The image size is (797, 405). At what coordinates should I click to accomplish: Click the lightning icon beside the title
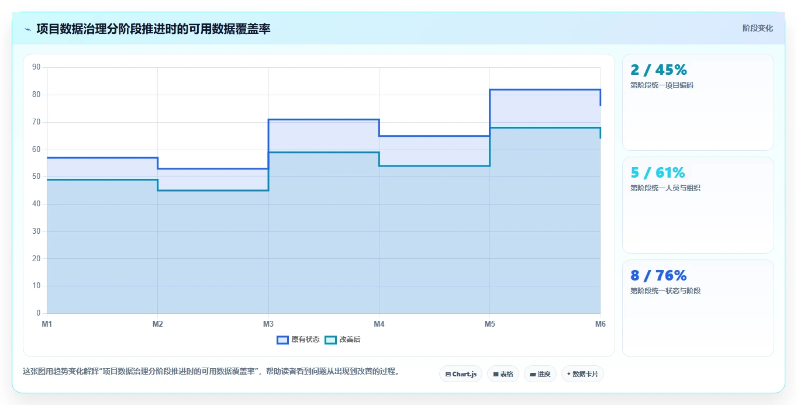(27, 29)
